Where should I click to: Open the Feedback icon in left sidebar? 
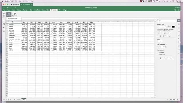(4, 31)
